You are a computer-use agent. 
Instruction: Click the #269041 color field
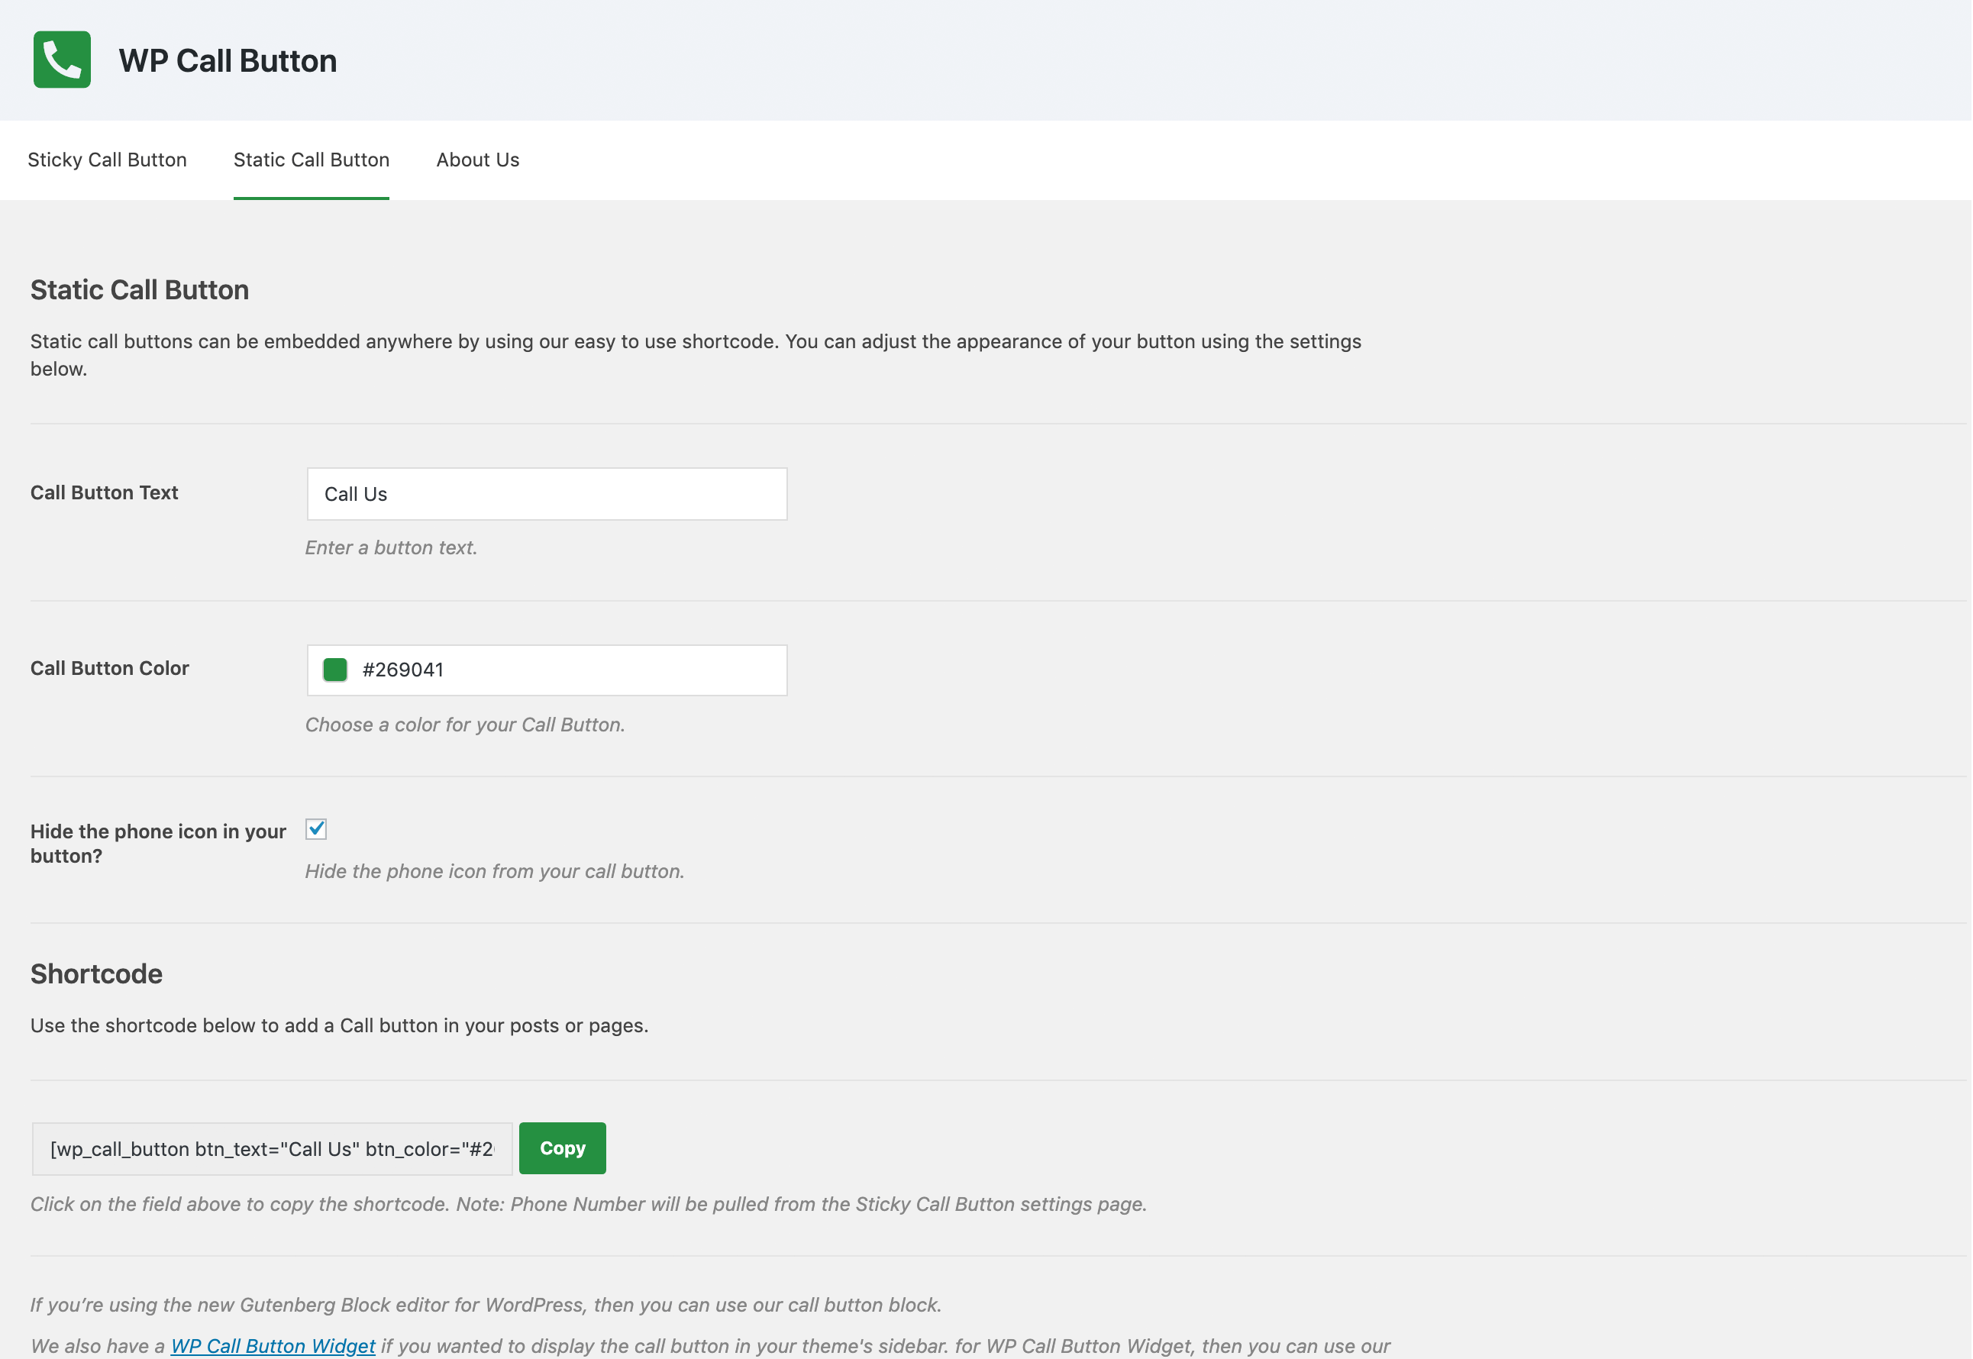pos(546,670)
